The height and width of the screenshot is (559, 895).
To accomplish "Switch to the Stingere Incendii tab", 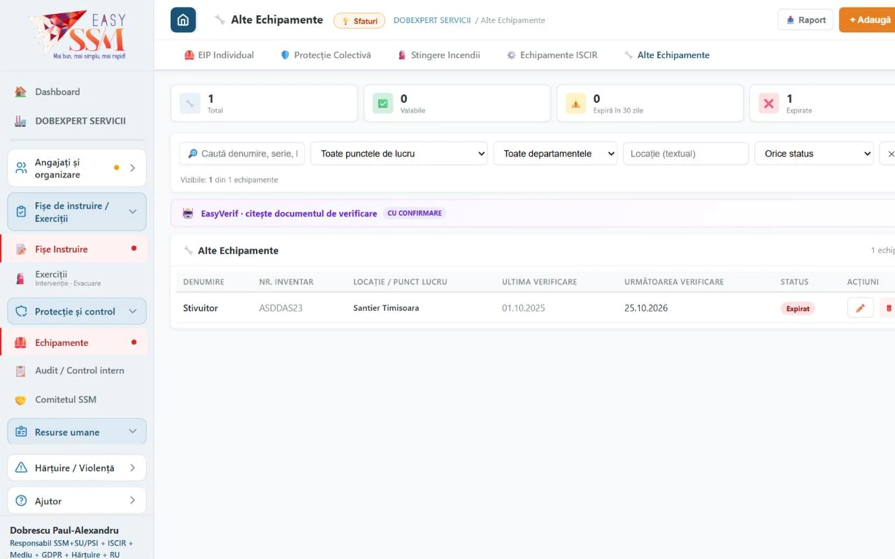I will pos(438,55).
